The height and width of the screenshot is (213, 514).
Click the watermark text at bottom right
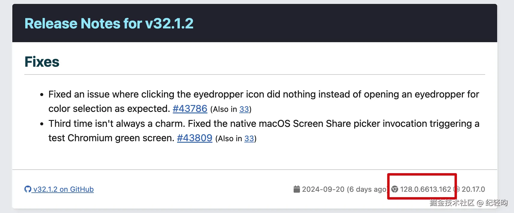click(468, 203)
